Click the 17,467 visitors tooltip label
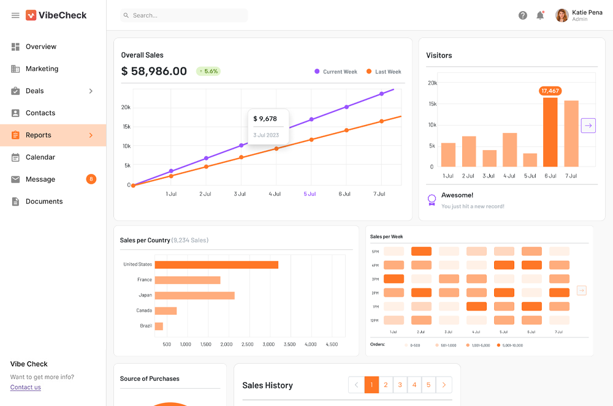This screenshot has height=406, width=613. tap(550, 91)
